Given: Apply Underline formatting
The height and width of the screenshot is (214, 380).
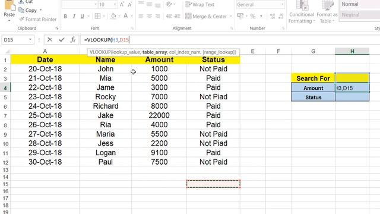Looking at the screenshot, I should click(x=82, y=16).
